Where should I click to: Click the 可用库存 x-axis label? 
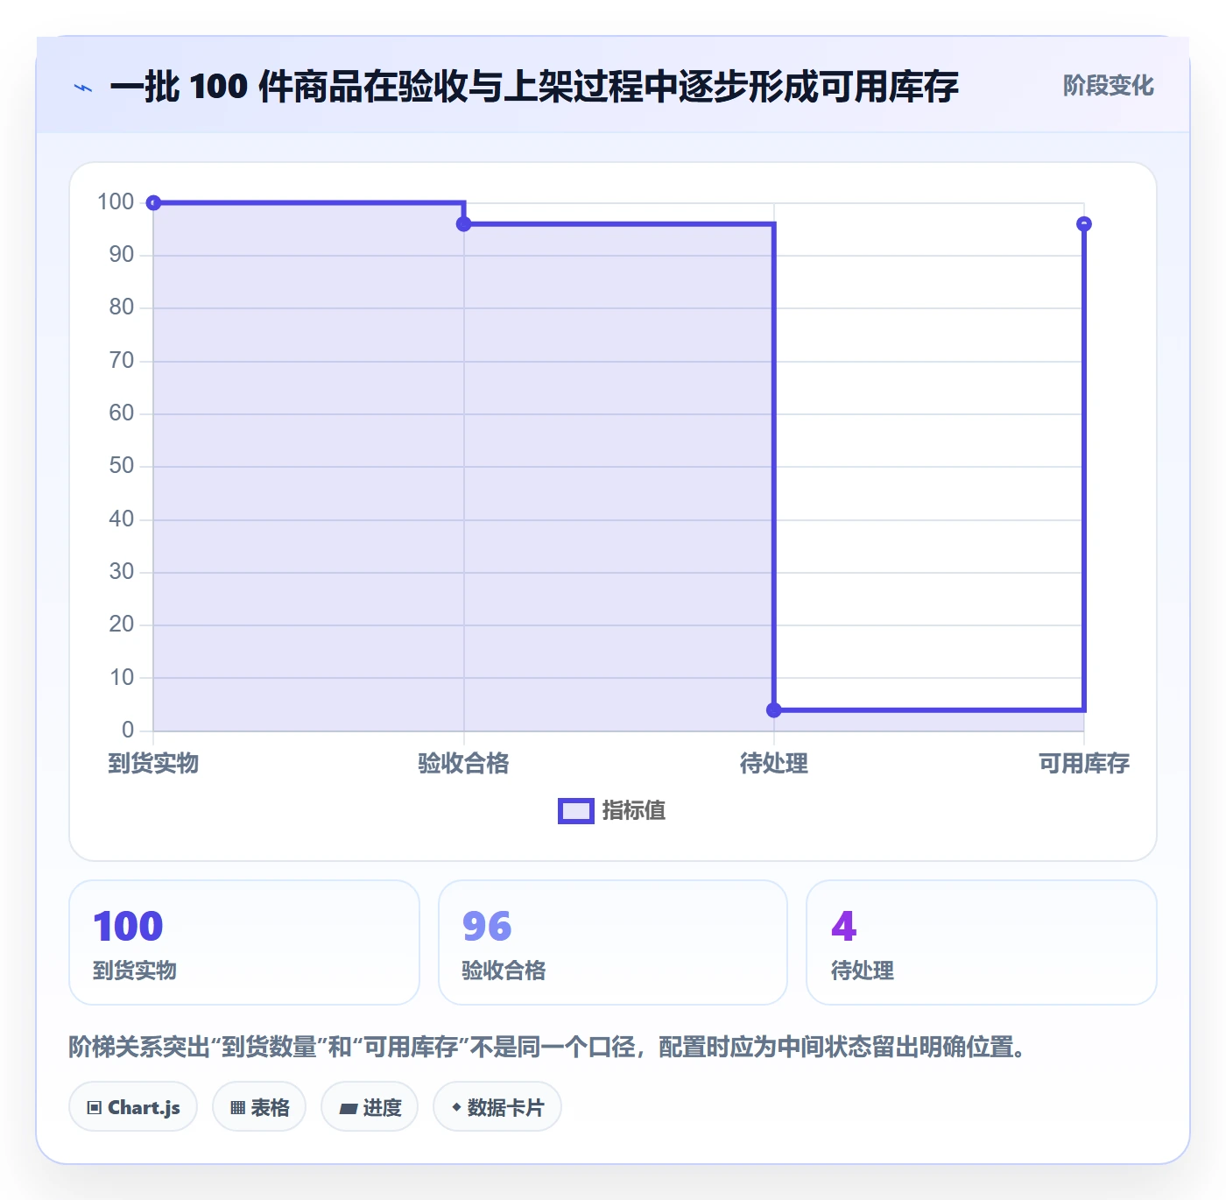[x=1084, y=764]
